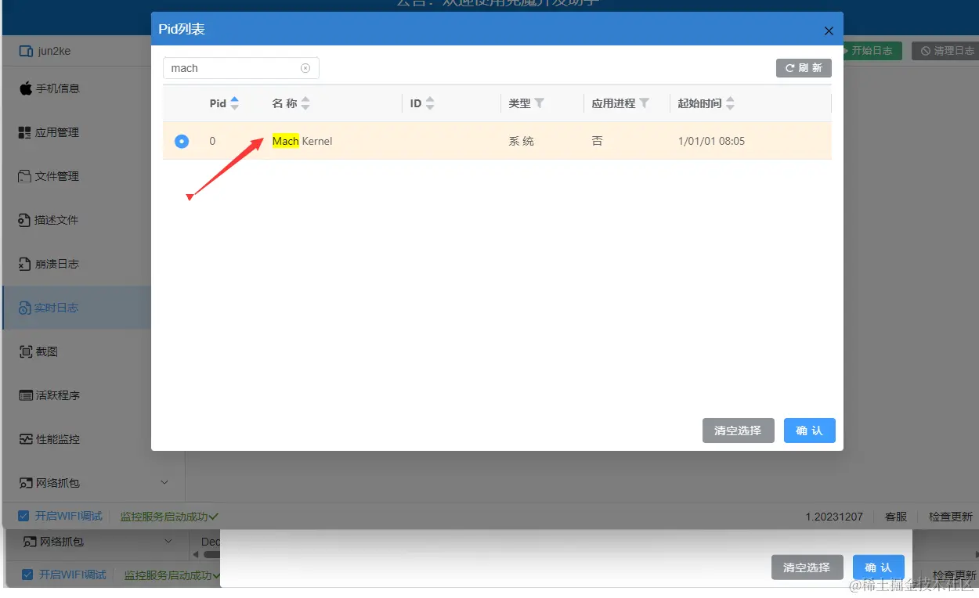This screenshot has height=598, width=979.
Task: Click the 刷新 refresh button
Action: [x=804, y=68]
